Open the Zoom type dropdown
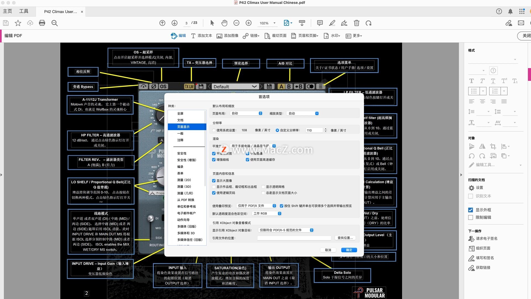 coord(303,114)
